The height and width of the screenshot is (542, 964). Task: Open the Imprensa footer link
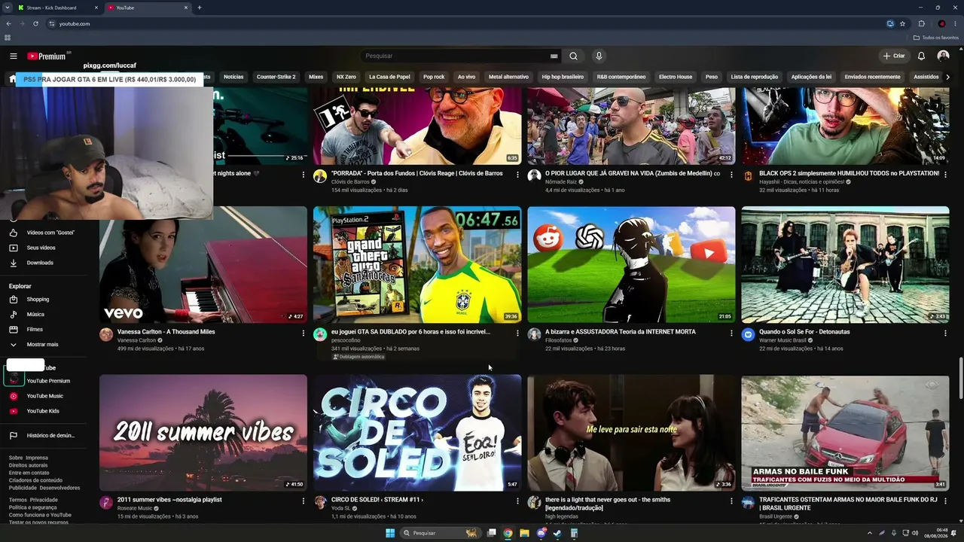pyautogui.click(x=37, y=458)
